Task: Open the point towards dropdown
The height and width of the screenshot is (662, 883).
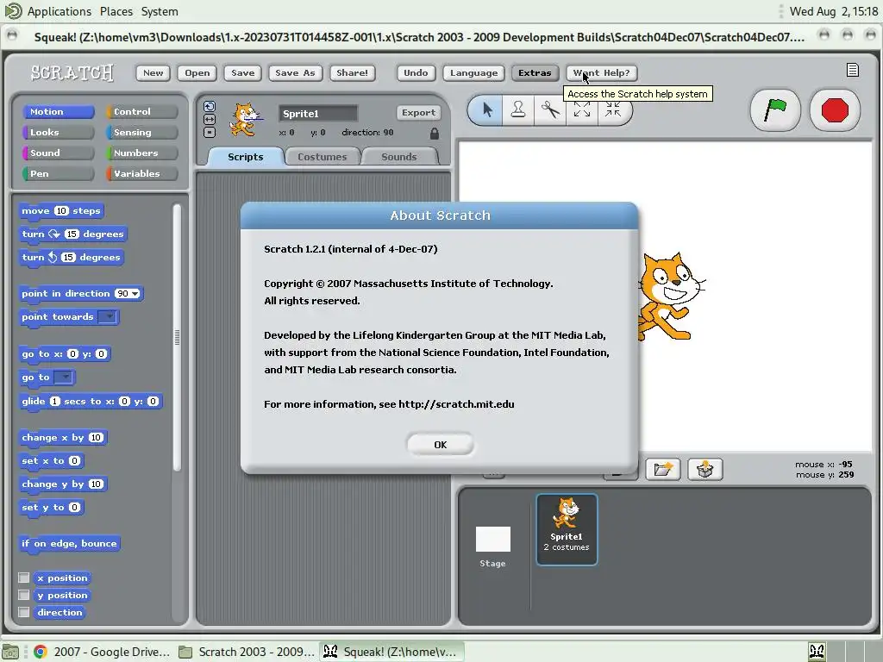Action: pos(107,317)
